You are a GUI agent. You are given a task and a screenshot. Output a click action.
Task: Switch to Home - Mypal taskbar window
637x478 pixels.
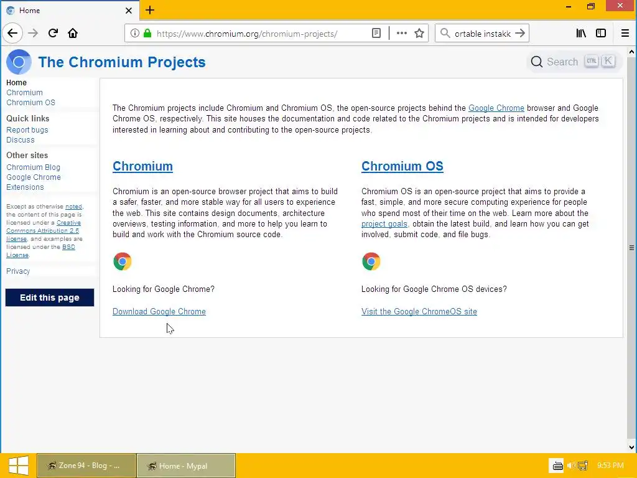point(186,466)
